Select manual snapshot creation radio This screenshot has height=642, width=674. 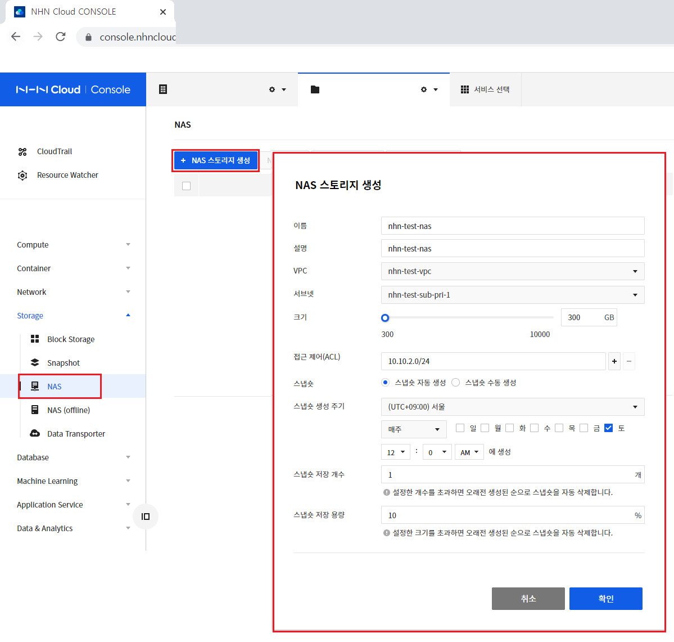point(456,383)
